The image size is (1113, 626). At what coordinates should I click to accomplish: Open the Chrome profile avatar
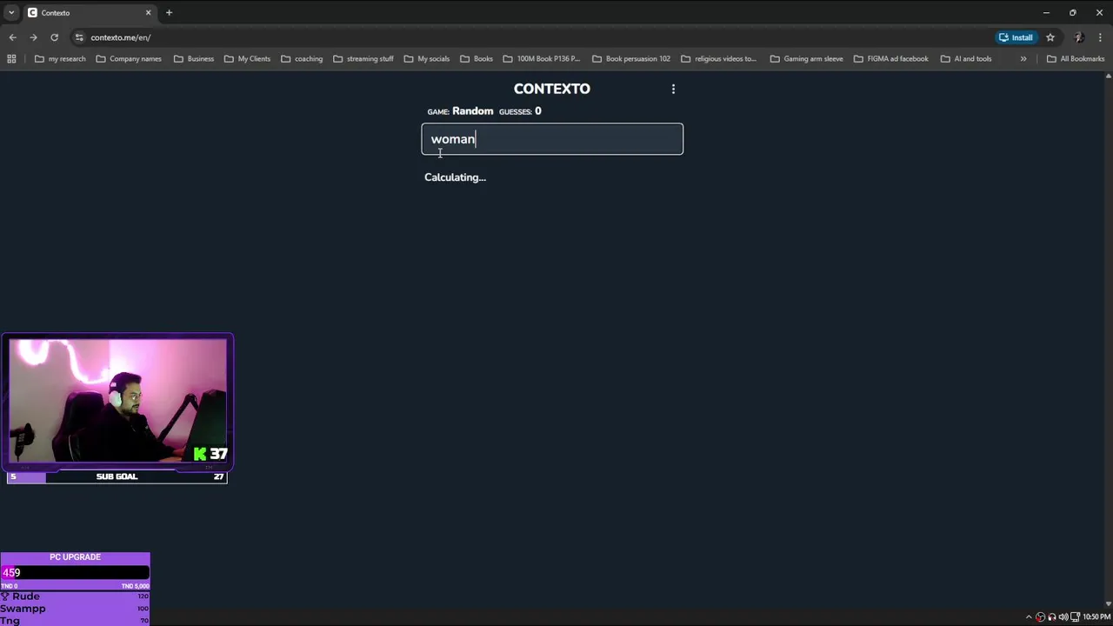click(x=1079, y=37)
